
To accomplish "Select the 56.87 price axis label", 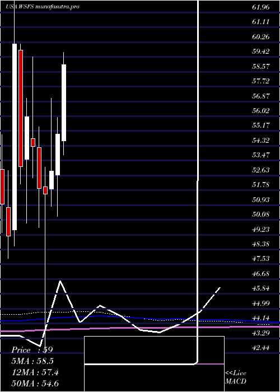I will (x=261, y=96).
